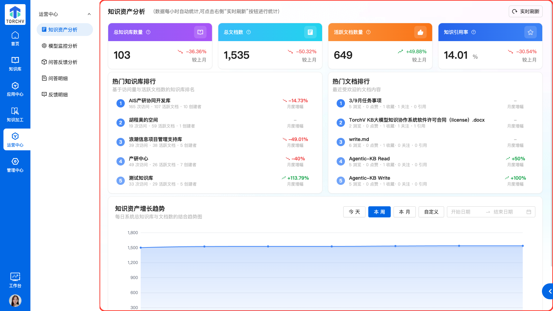This screenshot has width=553, height=311.
Task: Open 管理中心 management center icon
Action: click(15, 165)
